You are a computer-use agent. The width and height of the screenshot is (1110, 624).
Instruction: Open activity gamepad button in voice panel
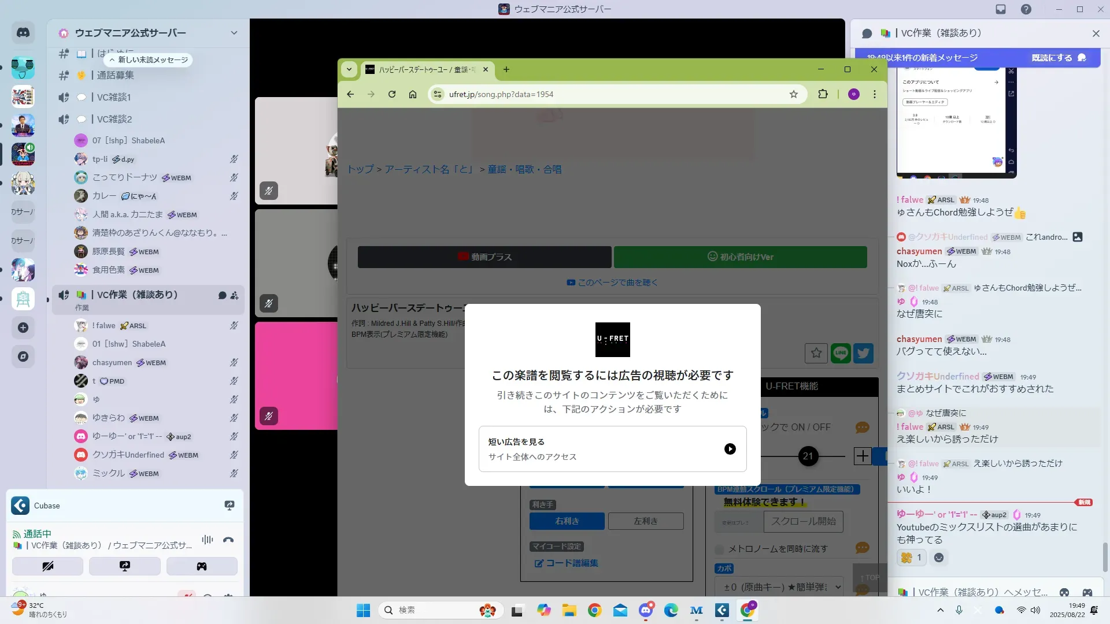tap(202, 566)
